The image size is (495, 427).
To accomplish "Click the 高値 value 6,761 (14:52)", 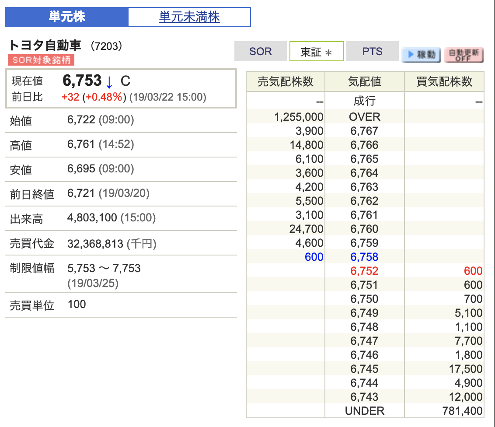I will (x=101, y=144).
